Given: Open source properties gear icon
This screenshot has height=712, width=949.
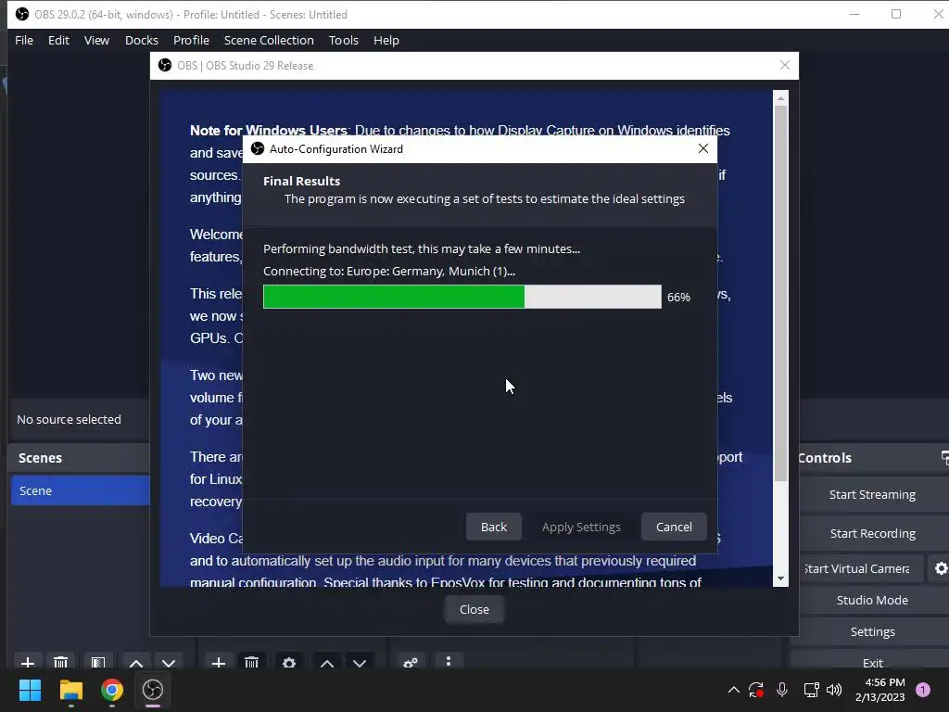Looking at the screenshot, I should (x=289, y=662).
